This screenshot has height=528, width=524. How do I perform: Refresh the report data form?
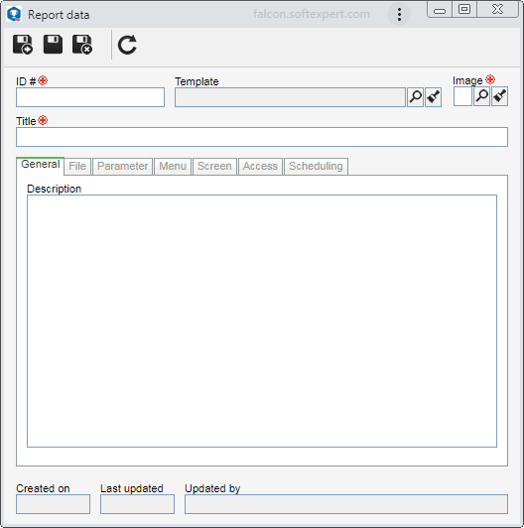click(x=127, y=45)
